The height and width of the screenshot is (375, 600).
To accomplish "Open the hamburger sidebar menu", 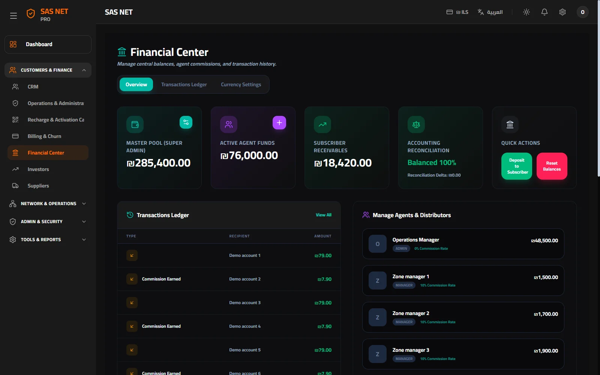I will [x=13, y=16].
